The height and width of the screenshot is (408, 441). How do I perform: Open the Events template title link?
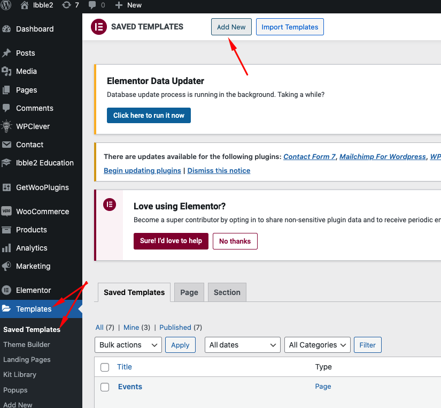click(130, 387)
